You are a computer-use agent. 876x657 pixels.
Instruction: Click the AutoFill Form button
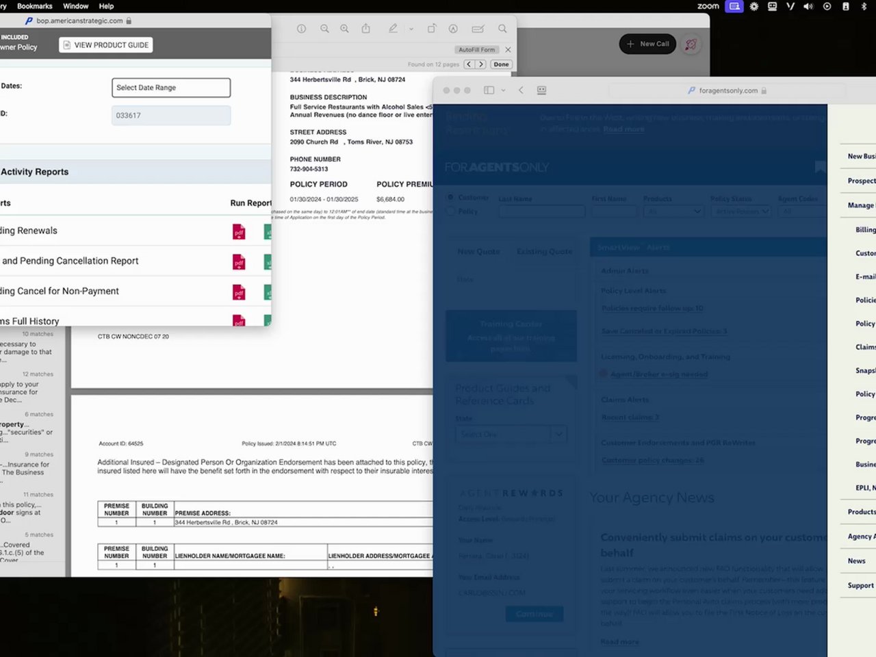[x=476, y=50]
